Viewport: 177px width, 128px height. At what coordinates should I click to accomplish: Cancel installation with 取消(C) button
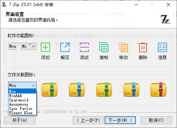[x=156, y=120]
